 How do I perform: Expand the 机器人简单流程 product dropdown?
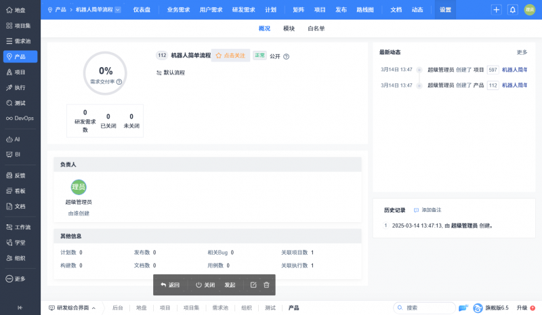coord(118,10)
